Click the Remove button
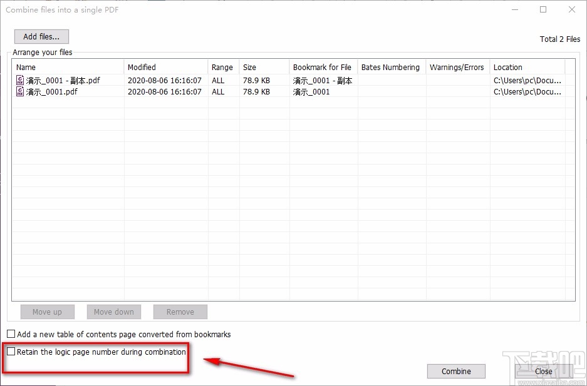 pyautogui.click(x=180, y=312)
